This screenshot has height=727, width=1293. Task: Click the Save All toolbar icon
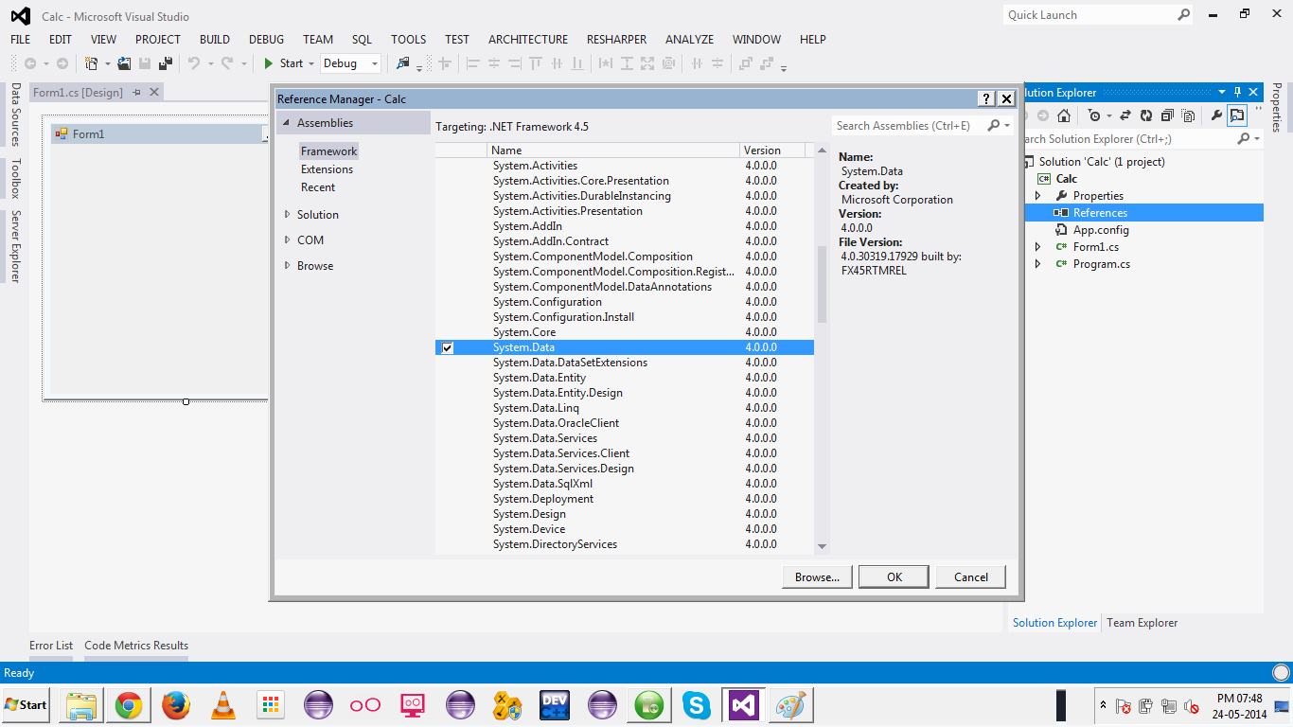coord(166,63)
